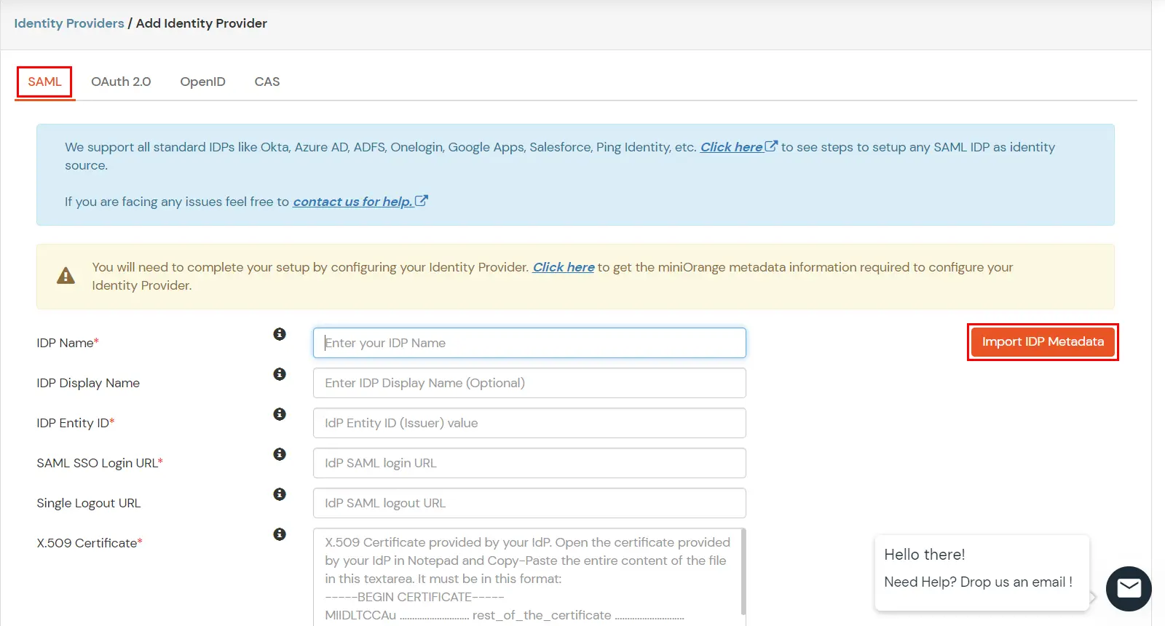Follow the contact us for help link
This screenshot has height=626, width=1165.
pyautogui.click(x=353, y=202)
